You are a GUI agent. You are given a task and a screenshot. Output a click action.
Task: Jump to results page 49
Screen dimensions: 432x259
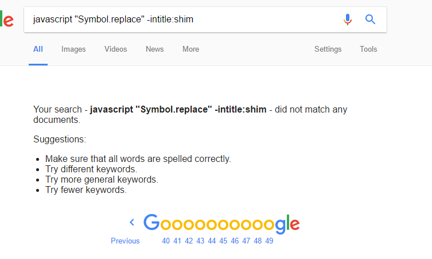269,241
